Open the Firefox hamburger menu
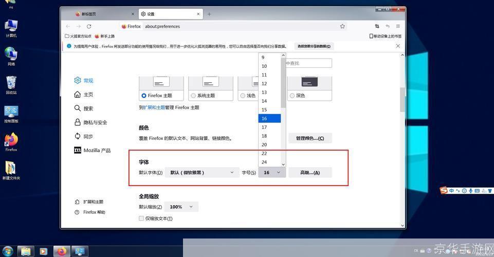Screen dimensions: 494x257 pyautogui.click(x=398, y=26)
